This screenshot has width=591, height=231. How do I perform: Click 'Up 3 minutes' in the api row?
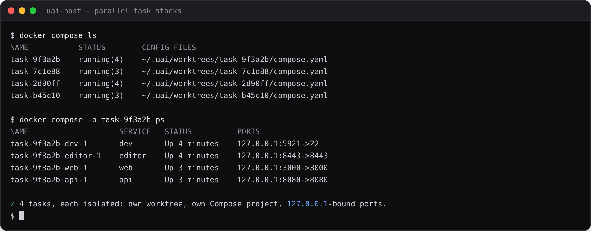(192, 180)
